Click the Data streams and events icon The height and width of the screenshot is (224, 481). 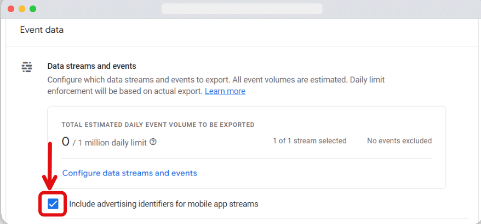coord(27,67)
